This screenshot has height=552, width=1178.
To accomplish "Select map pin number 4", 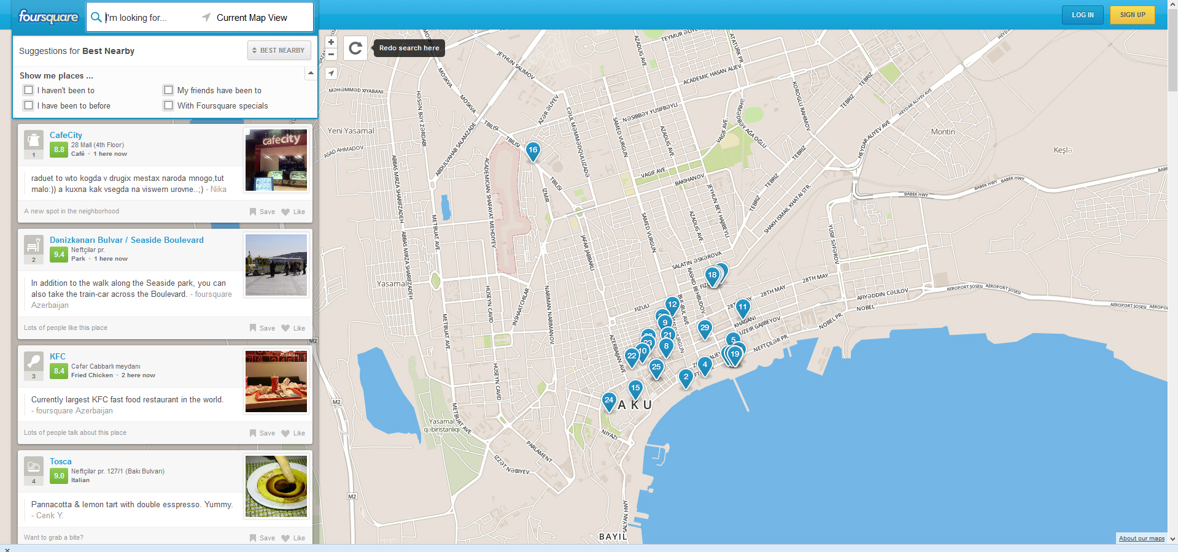I will click(x=705, y=366).
